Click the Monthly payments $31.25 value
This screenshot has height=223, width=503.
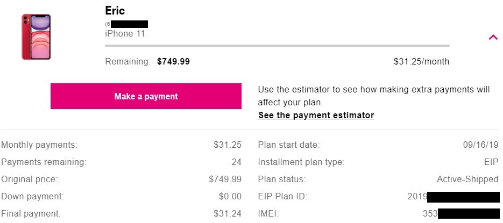coord(228,145)
